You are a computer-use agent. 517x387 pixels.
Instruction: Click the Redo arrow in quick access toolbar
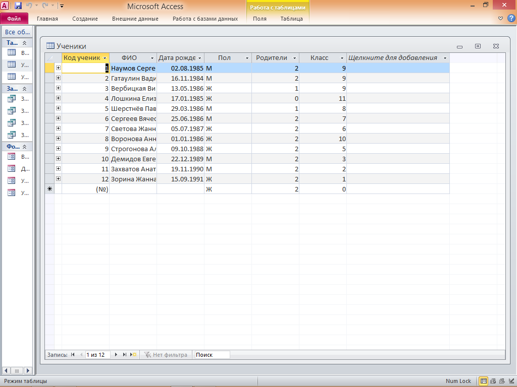pyautogui.click(x=45, y=6)
